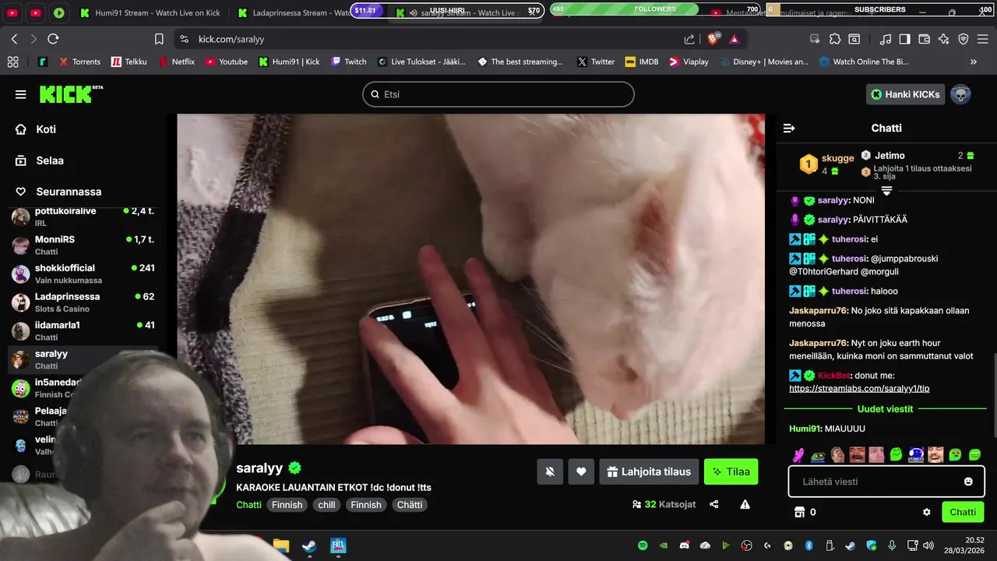Click the Etsi search field

coord(498,94)
